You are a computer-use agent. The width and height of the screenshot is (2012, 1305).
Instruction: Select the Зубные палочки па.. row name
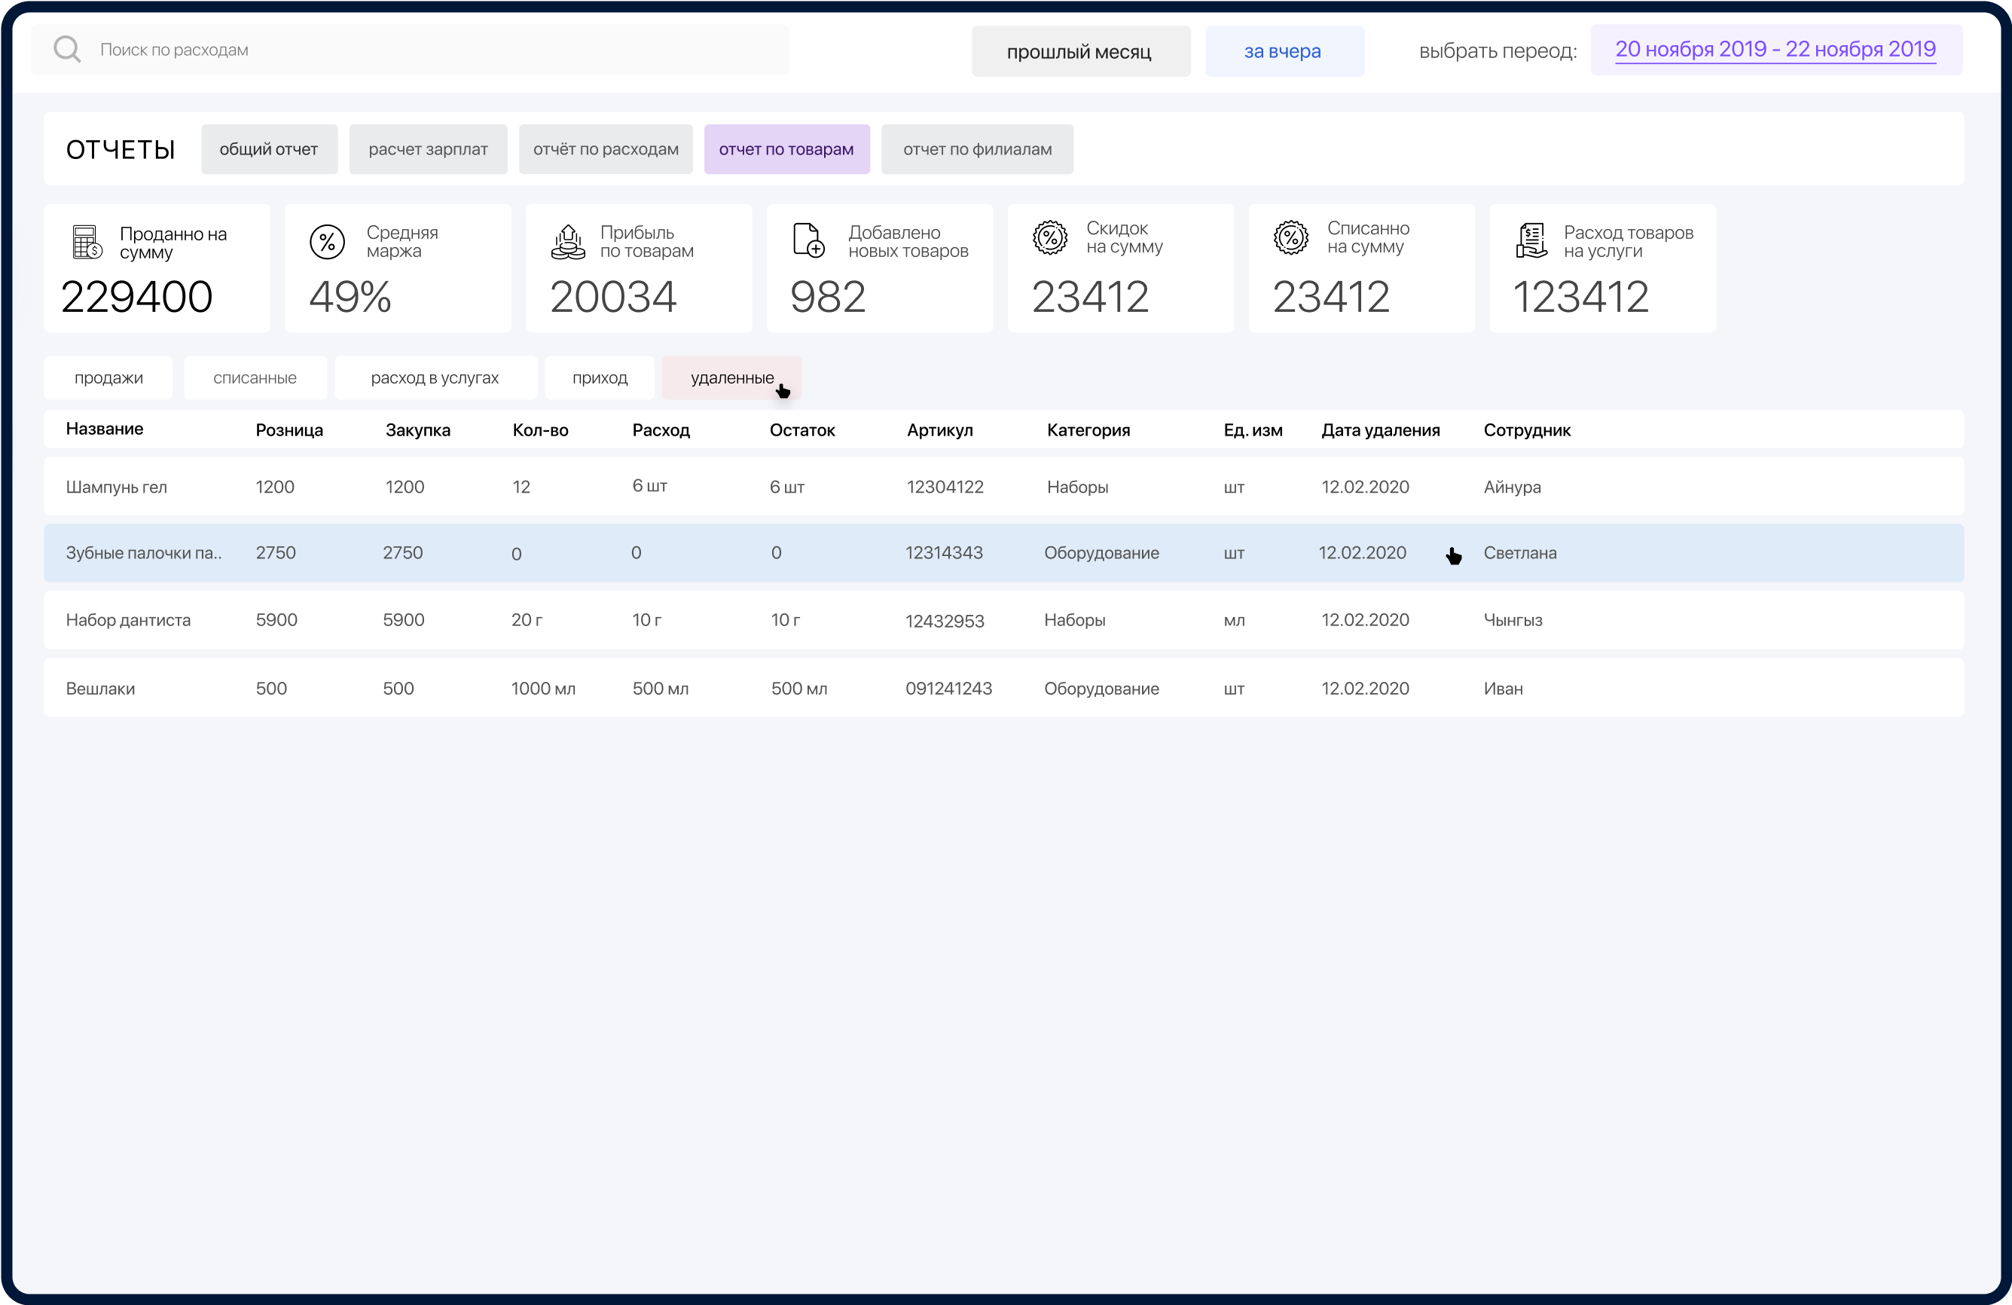[x=144, y=553]
